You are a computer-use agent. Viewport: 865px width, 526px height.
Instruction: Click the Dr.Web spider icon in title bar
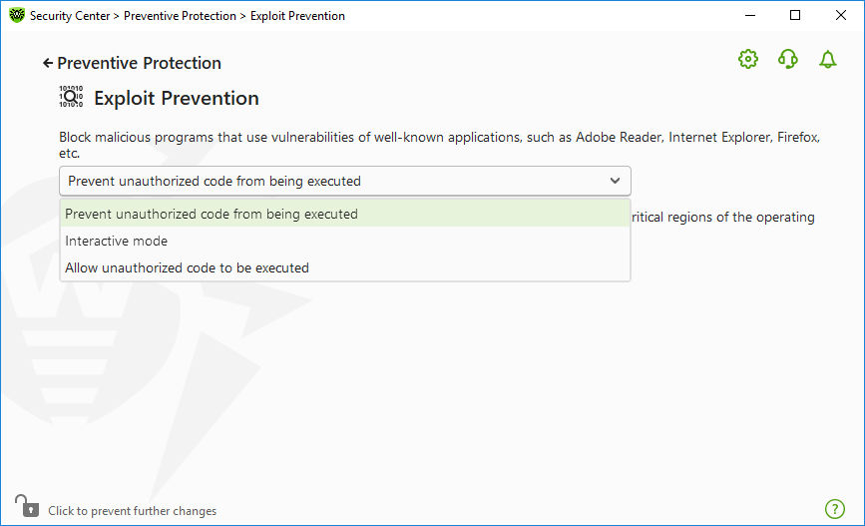point(17,15)
